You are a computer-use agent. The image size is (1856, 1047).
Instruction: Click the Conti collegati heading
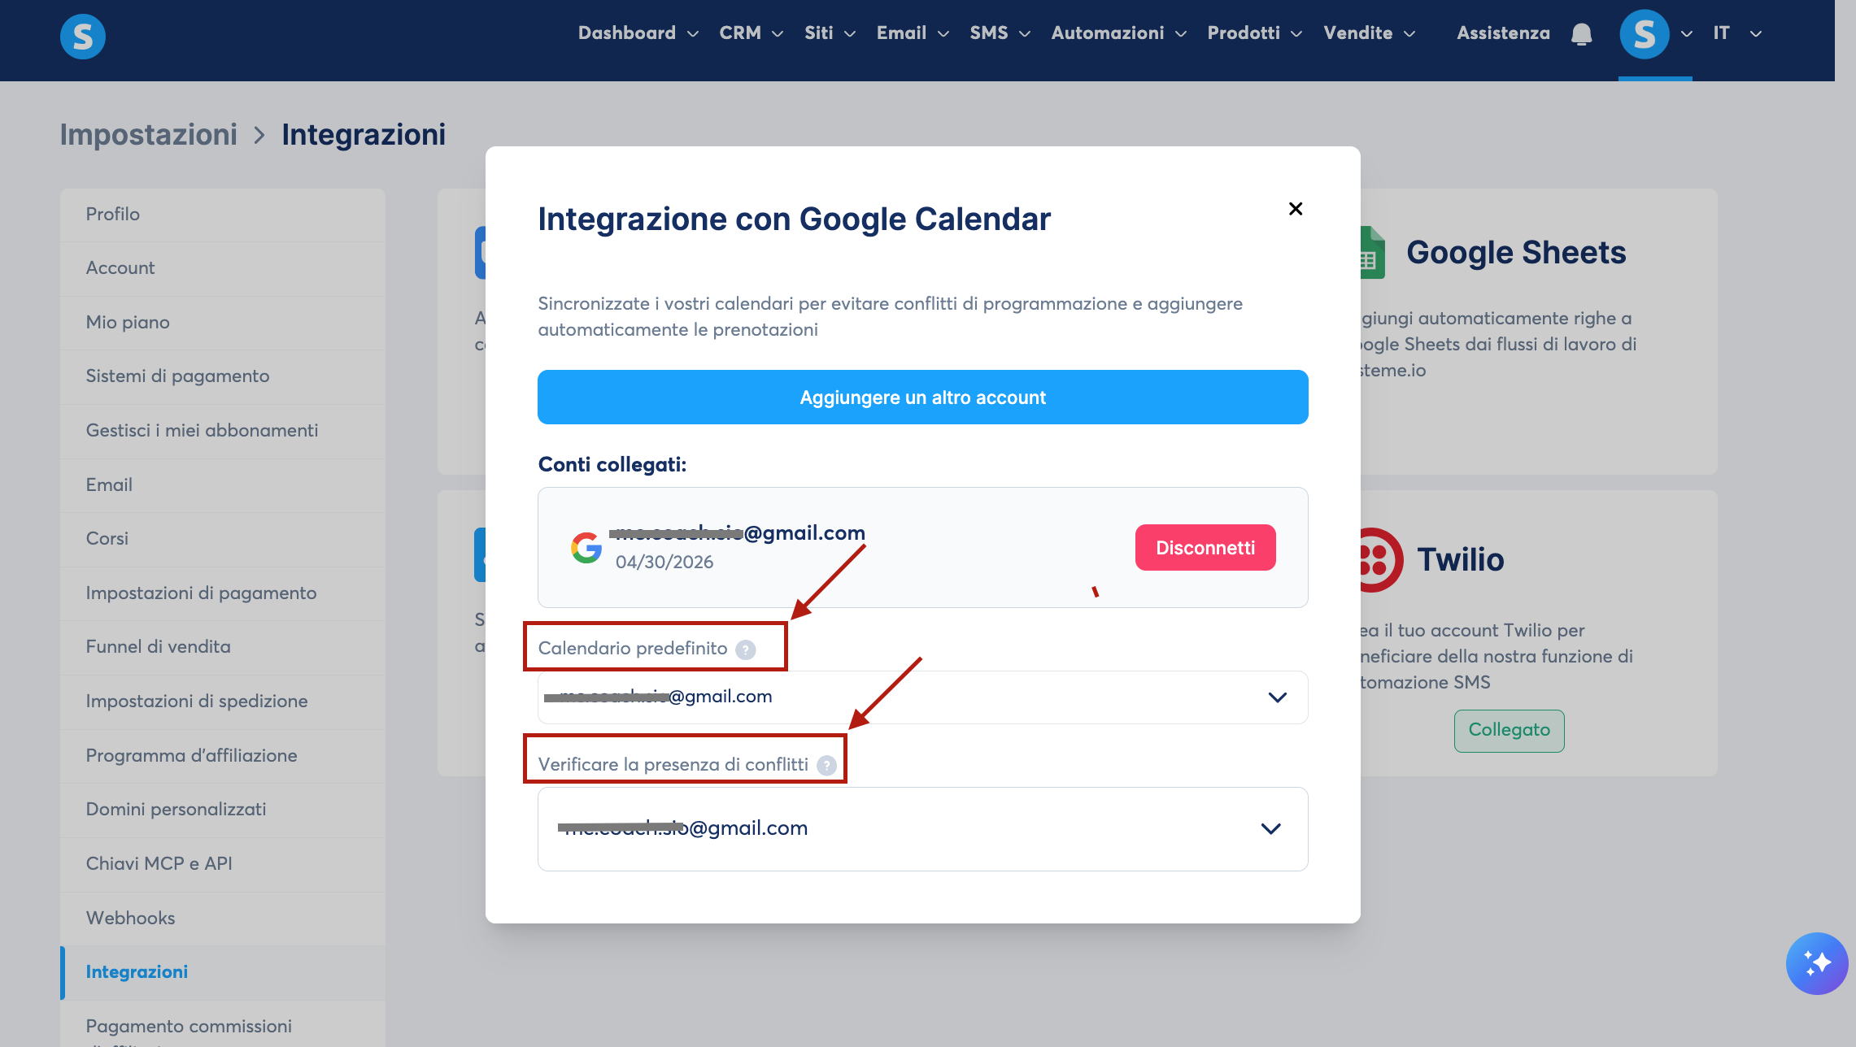612,465
